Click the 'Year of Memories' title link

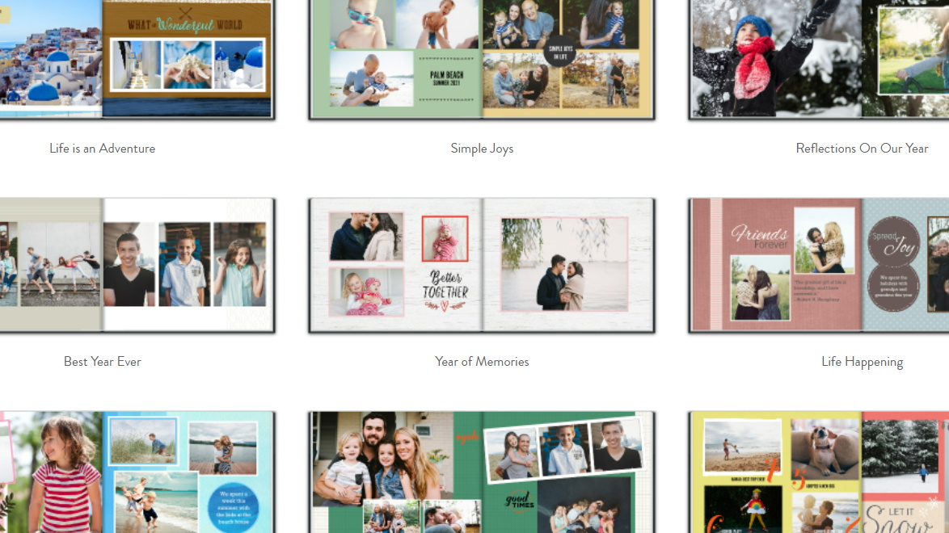tap(482, 361)
